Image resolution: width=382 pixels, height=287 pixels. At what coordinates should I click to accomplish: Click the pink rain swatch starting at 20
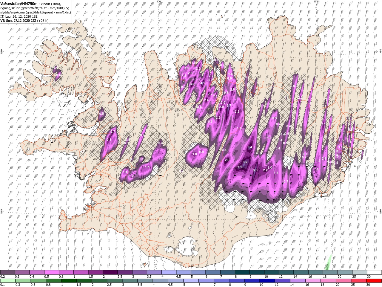(343, 281)
